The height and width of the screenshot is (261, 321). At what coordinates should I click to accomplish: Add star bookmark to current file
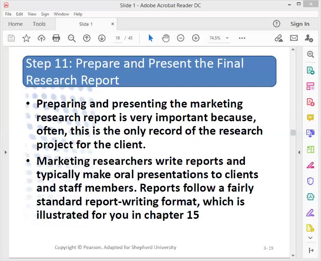pyautogui.click(x=26, y=38)
